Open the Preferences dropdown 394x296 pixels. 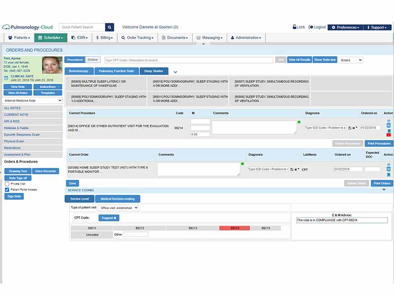[346, 28]
